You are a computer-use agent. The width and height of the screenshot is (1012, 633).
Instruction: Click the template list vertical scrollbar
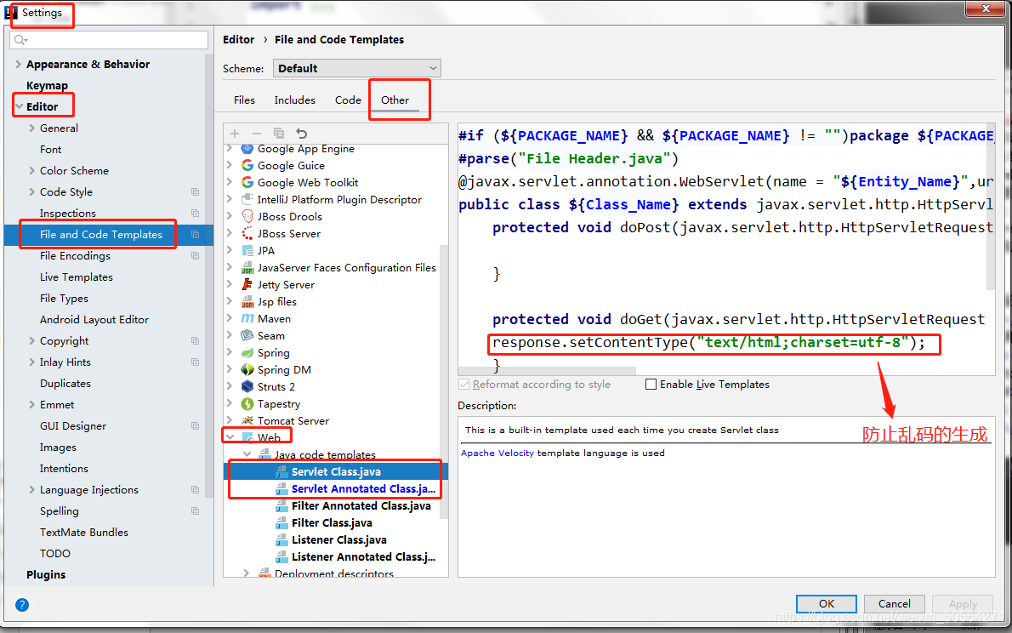click(443, 381)
